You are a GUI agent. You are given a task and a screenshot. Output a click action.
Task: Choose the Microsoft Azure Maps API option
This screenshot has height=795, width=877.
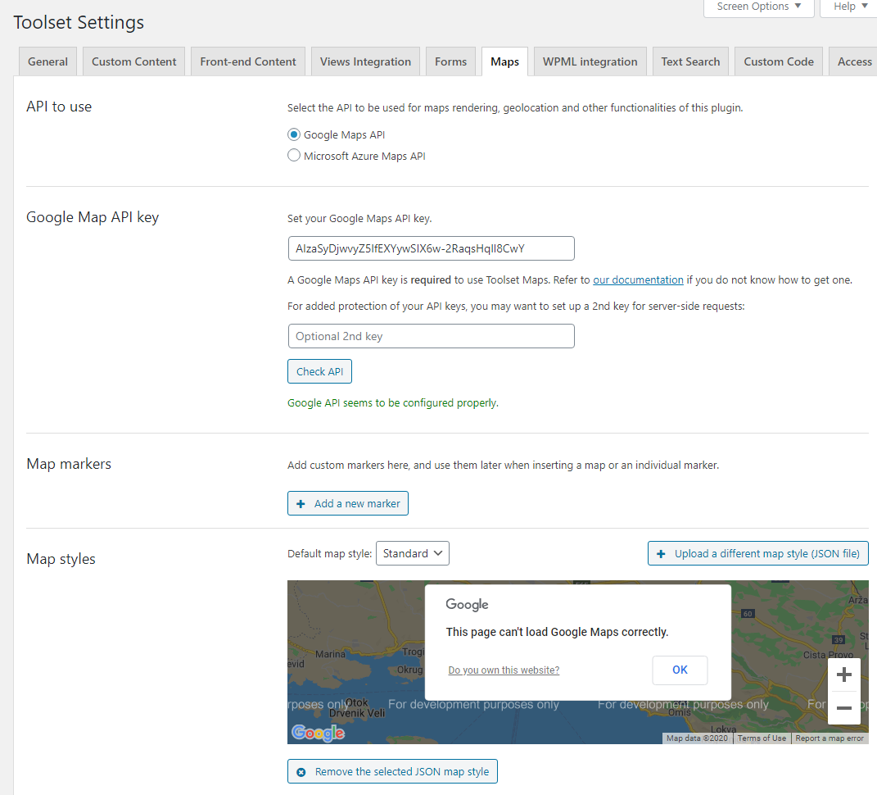coord(294,155)
